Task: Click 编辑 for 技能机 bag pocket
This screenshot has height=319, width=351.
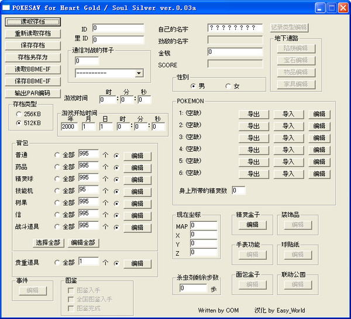Action: (137, 192)
